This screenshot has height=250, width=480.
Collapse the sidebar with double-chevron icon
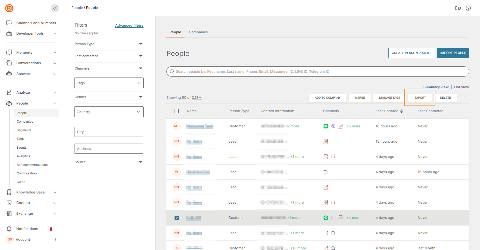click(55, 8)
